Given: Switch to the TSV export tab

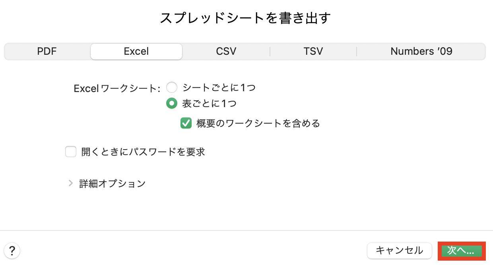Looking at the screenshot, I should point(314,51).
